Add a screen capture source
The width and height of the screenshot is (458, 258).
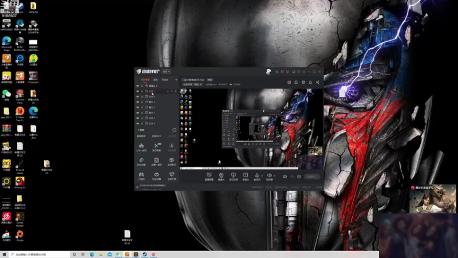(x=209, y=177)
